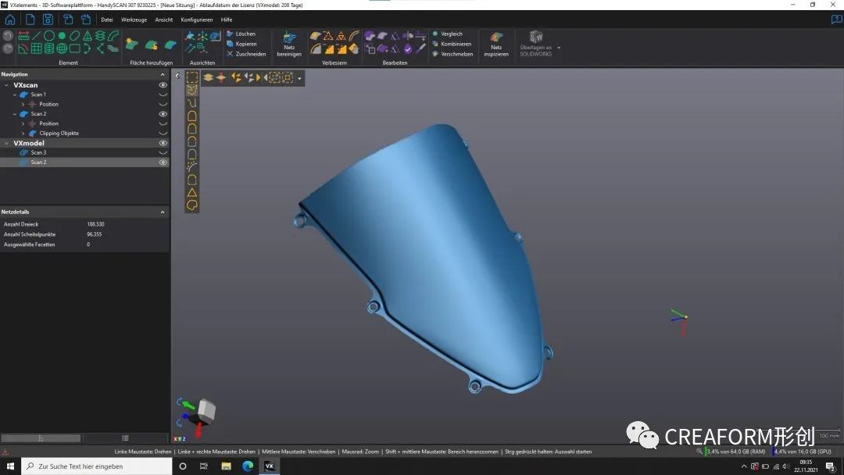Show the hidden Scan 3 mesh
Image resolution: width=844 pixels, height=475 pixels.
pos(163,152)
